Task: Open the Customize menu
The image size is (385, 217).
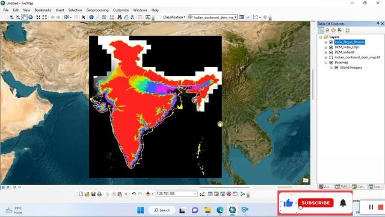Action: tap(121, 10)
